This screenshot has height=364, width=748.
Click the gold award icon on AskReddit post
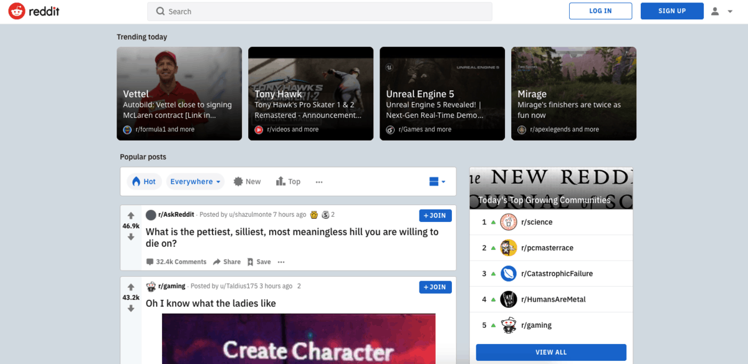tap(314, 215)
